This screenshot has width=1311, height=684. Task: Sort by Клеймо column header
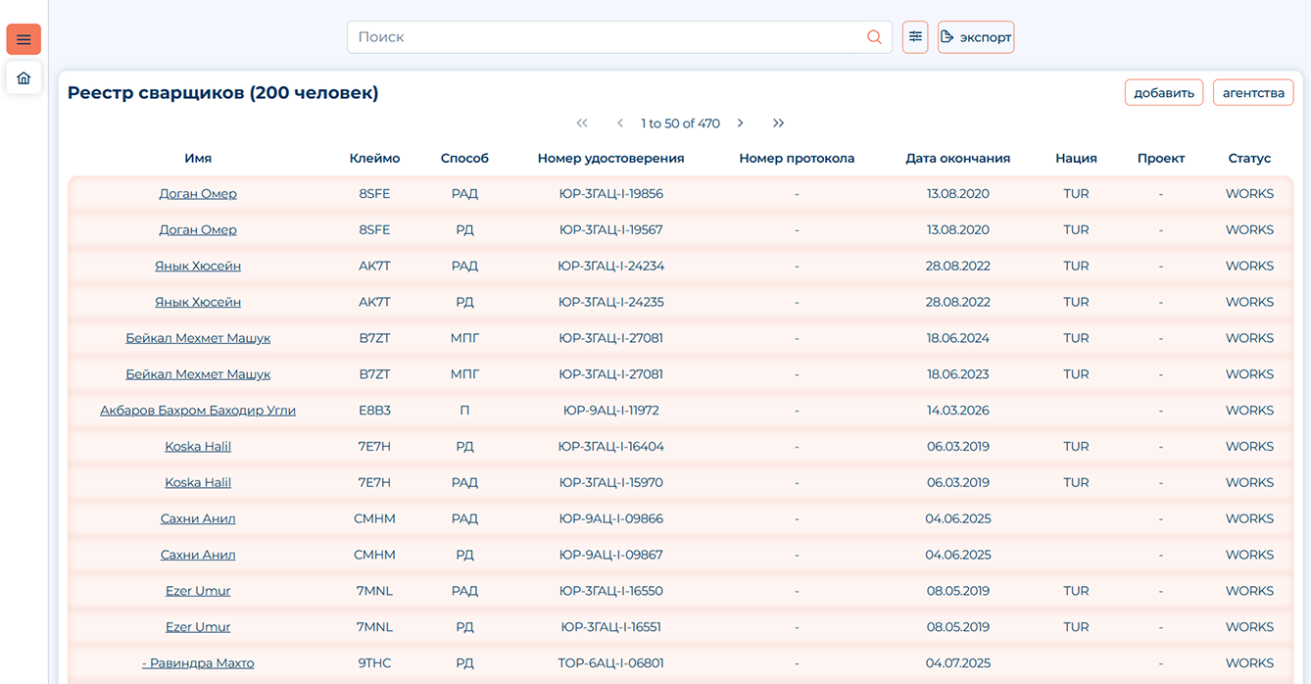[x=374, y=158]
